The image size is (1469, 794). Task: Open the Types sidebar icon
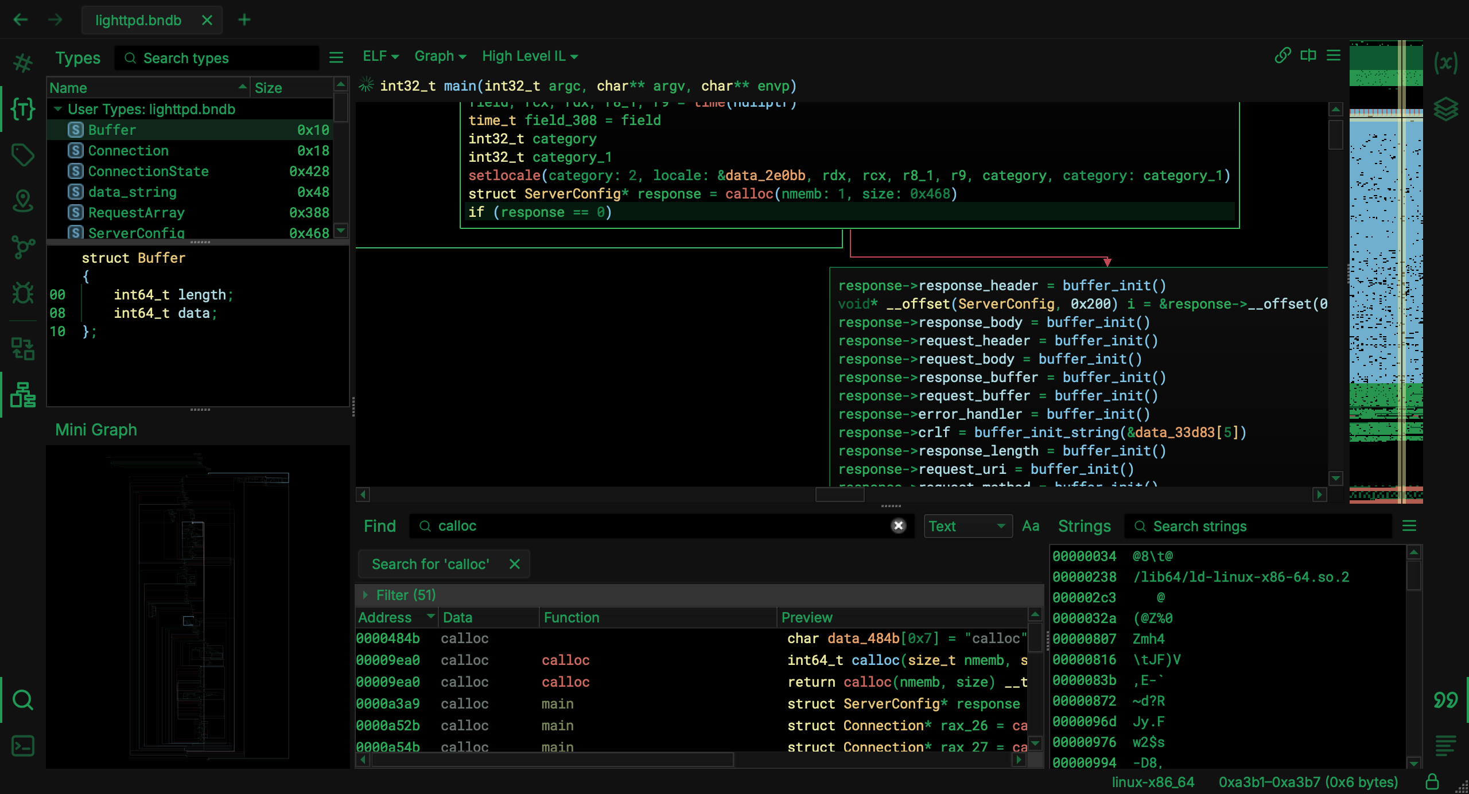pyautogui.click(x=23, y=109)
